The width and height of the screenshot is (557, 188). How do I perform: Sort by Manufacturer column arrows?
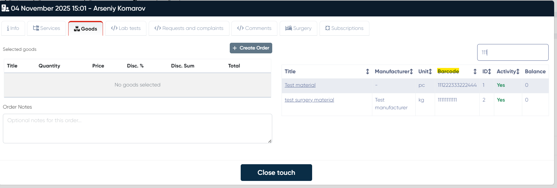point(411,72)
